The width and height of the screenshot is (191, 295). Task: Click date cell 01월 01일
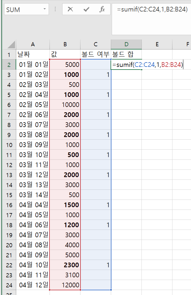pyautogui.click(x=33, y=65)
